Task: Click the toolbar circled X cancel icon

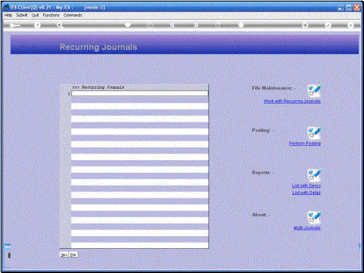Action: click(x=351, y=25)
